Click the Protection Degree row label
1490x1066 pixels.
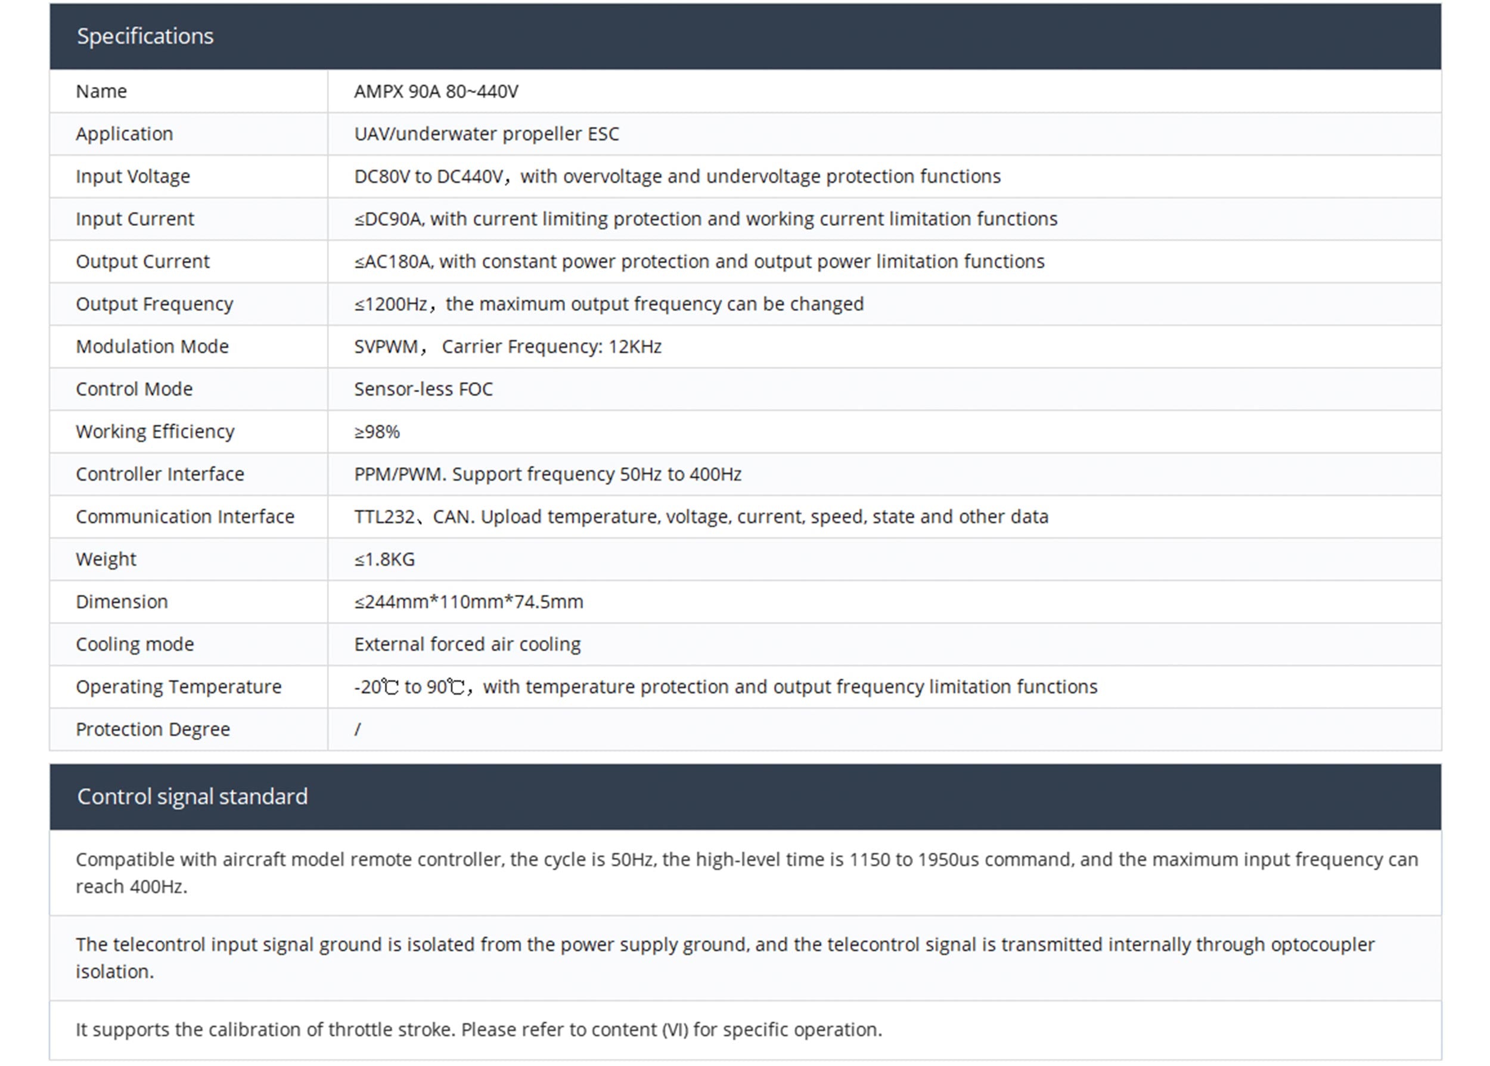click(153, 729)
